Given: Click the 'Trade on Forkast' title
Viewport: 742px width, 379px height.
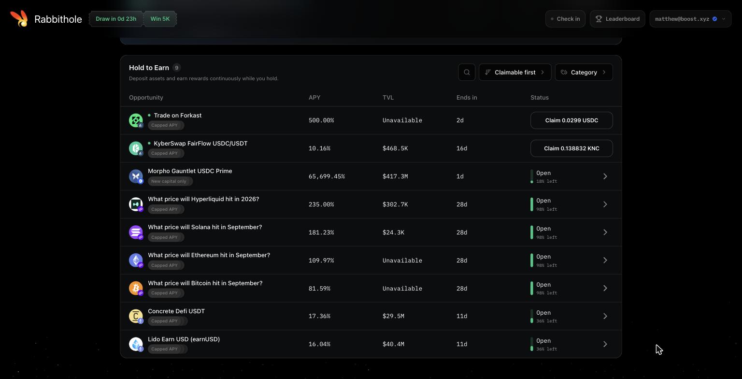Looking at the screenshot, I should 178,116.
